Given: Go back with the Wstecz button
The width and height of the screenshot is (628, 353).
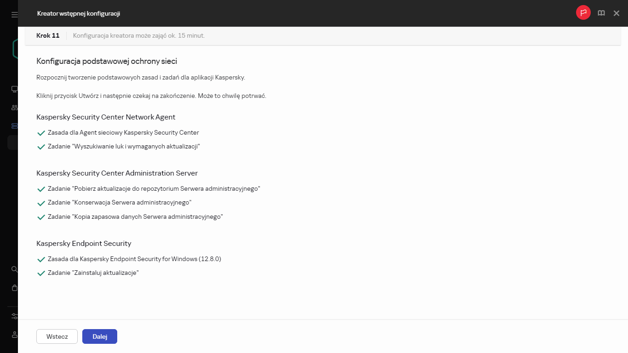Looking at the screenshot, I should click(x=57, y=336).
